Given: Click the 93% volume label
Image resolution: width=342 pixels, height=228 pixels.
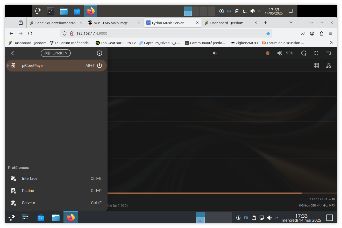Looking at the screenshot, I should tap(290, 53).
